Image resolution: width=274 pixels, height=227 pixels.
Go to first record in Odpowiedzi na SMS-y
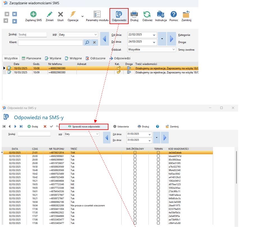pos(4,127)
